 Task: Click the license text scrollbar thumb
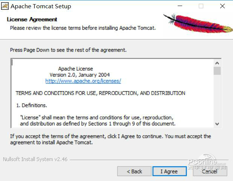[x=217, y=71]
